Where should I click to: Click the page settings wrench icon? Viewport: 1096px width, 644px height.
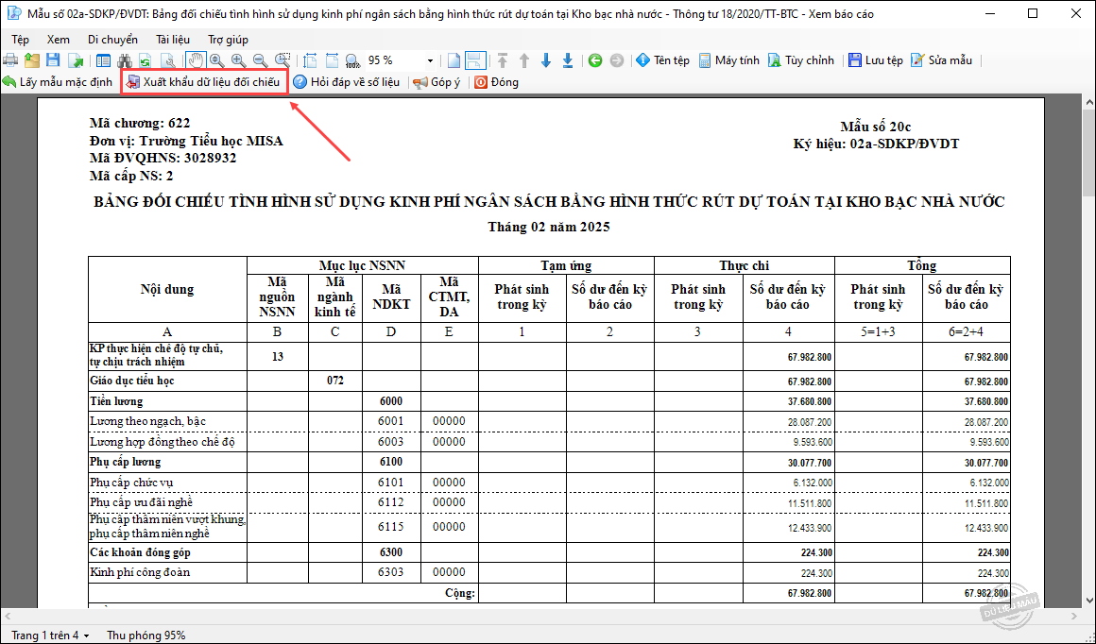point(167,60)
